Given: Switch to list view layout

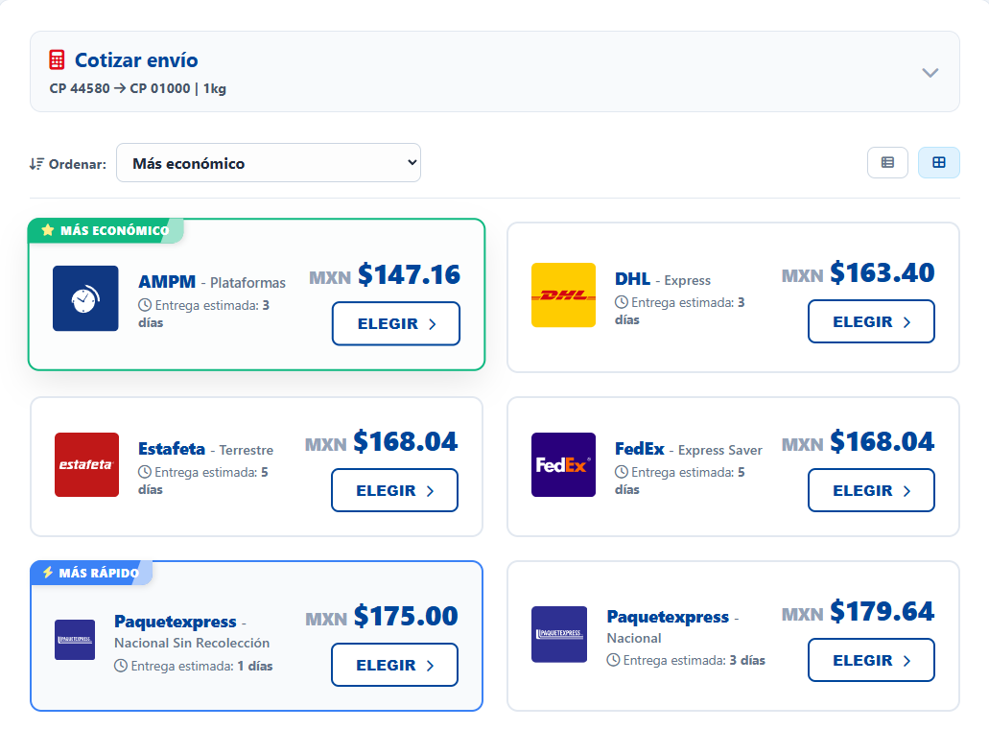Looking at the screenshot, I should (x=887, y=163).
